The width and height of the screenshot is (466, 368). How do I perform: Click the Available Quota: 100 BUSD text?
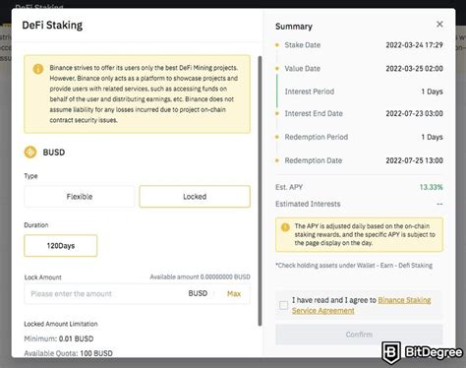68,353
